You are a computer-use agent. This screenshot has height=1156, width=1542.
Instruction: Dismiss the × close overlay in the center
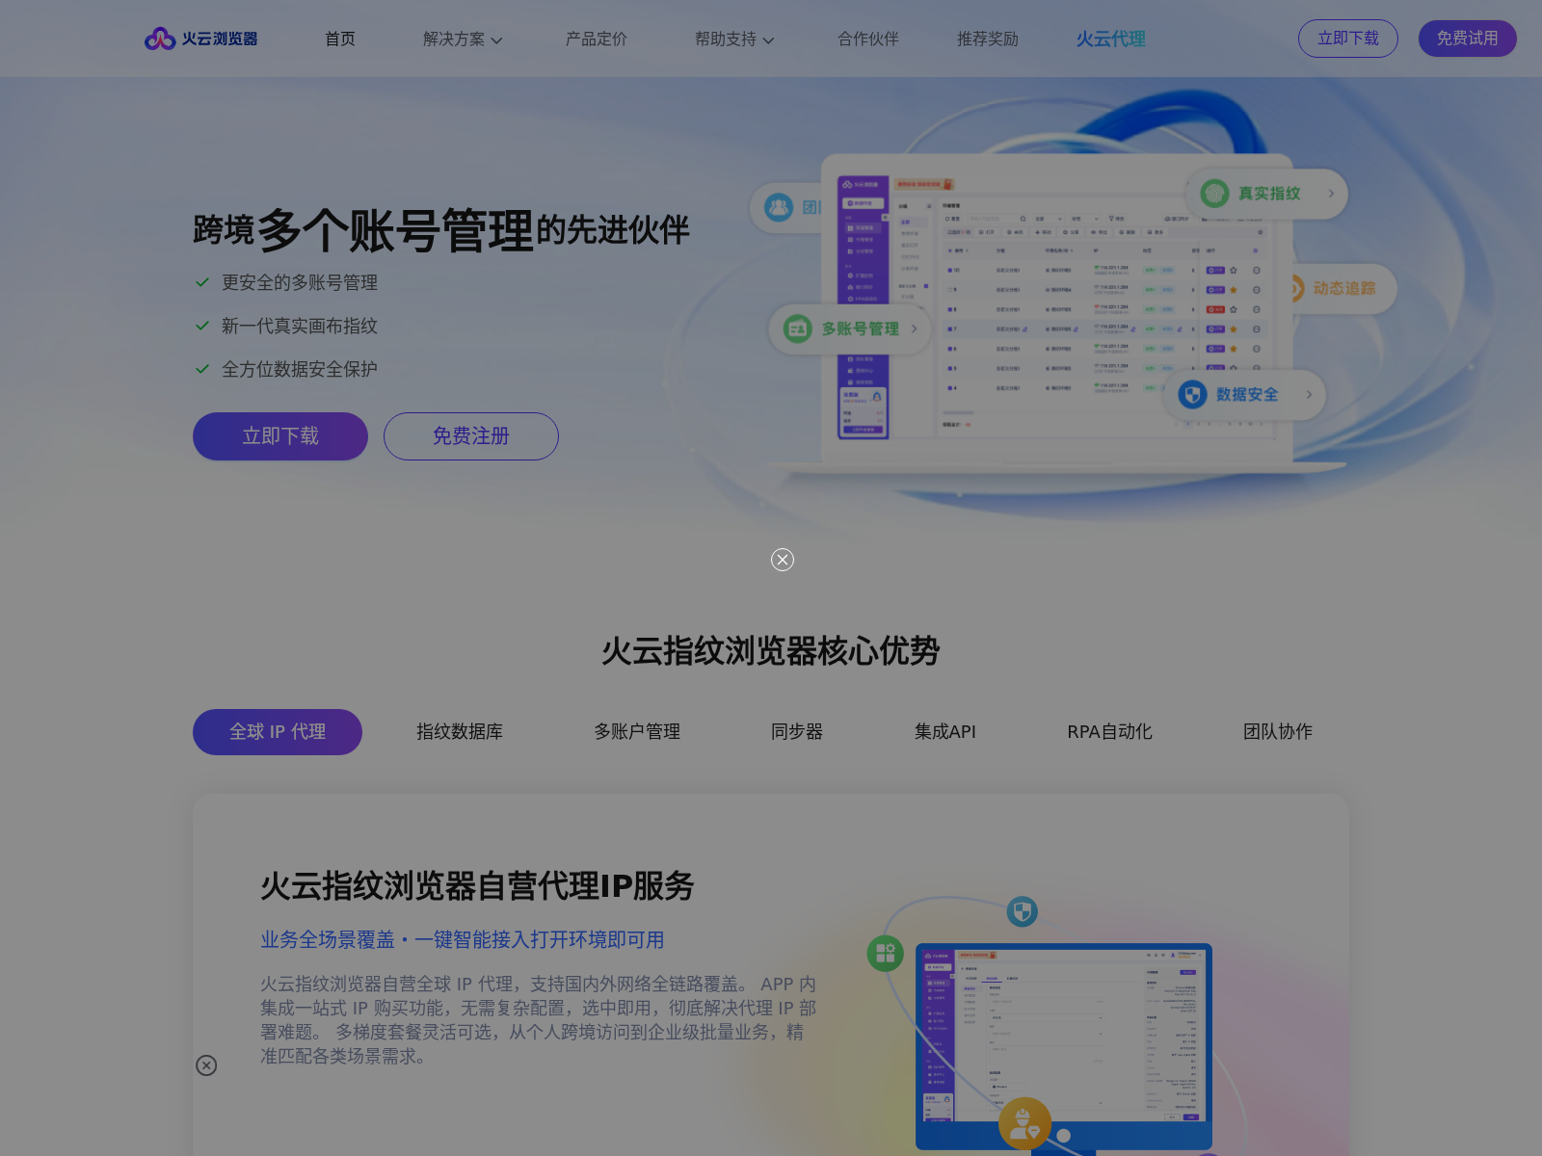[x=782, y=559]
